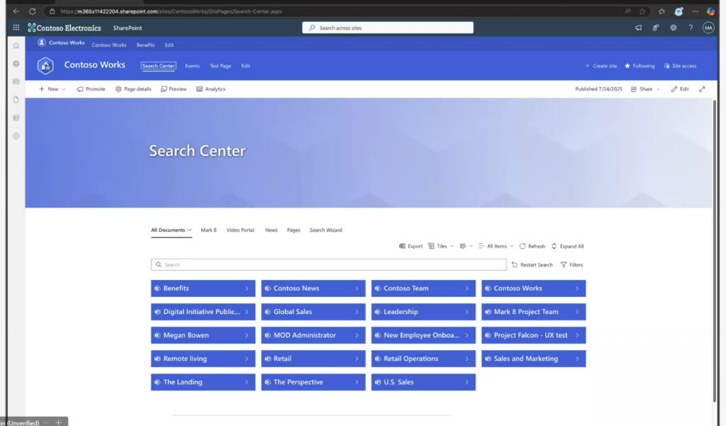
Task: Open Events in the site navigation
Action: pyautogui.click(x=192, y=66)
